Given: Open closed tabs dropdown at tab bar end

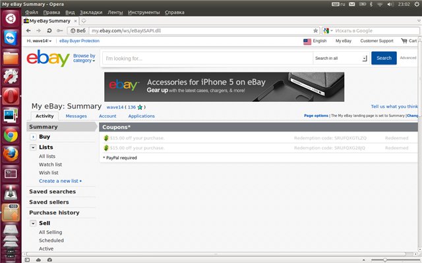Looking at the screenshot, I should 419,20.
